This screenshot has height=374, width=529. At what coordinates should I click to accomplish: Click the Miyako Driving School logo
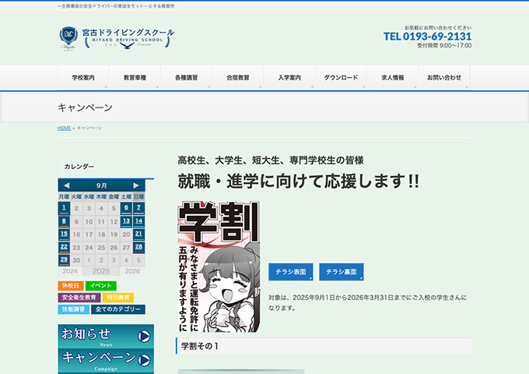(x=117, y=37)
